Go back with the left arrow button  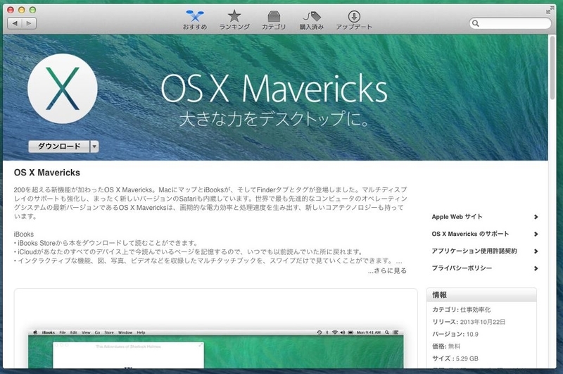coord(15,23)
